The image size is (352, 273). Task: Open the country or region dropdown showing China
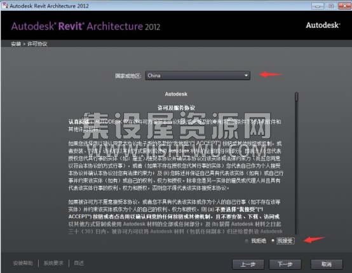198,76
